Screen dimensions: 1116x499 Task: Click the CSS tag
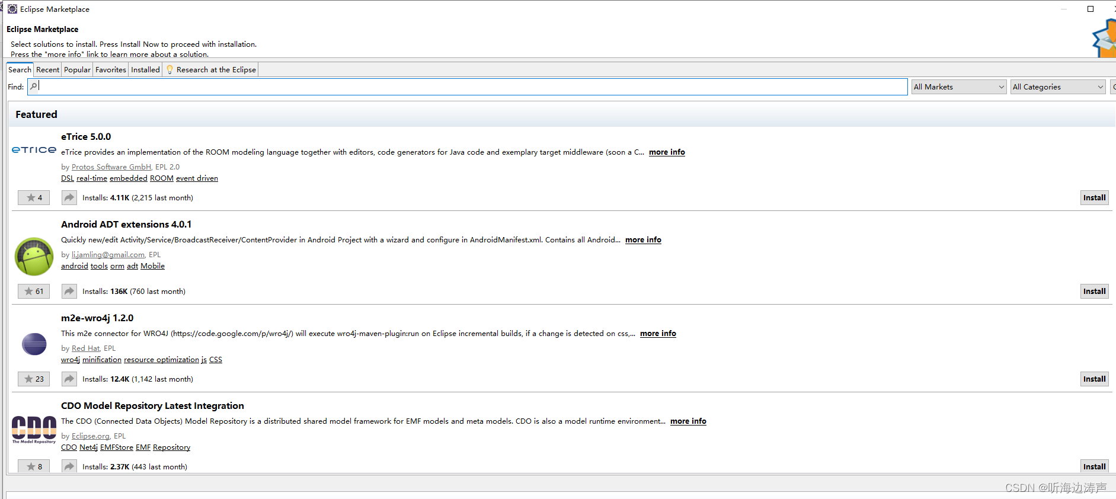[216, 360]
